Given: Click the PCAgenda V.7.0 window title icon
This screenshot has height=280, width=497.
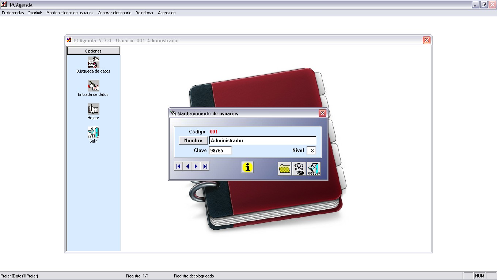Looking at the screenshot, I should pyautogui.click(x=69, y=40).
